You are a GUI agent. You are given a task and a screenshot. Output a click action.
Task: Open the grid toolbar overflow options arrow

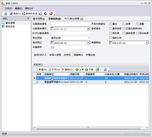pyautogui.click(x=108, y=71)
